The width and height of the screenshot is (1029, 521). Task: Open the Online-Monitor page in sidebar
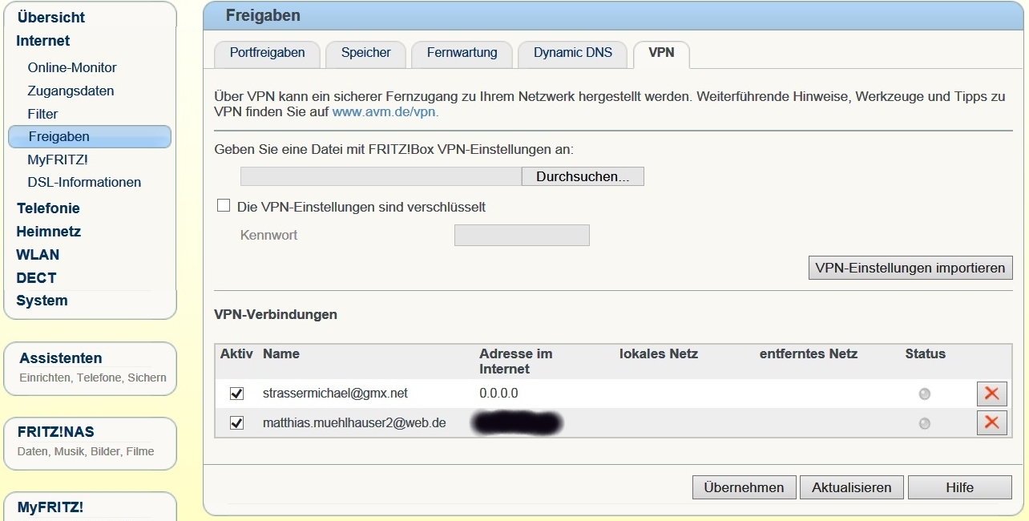click(72, 68)
